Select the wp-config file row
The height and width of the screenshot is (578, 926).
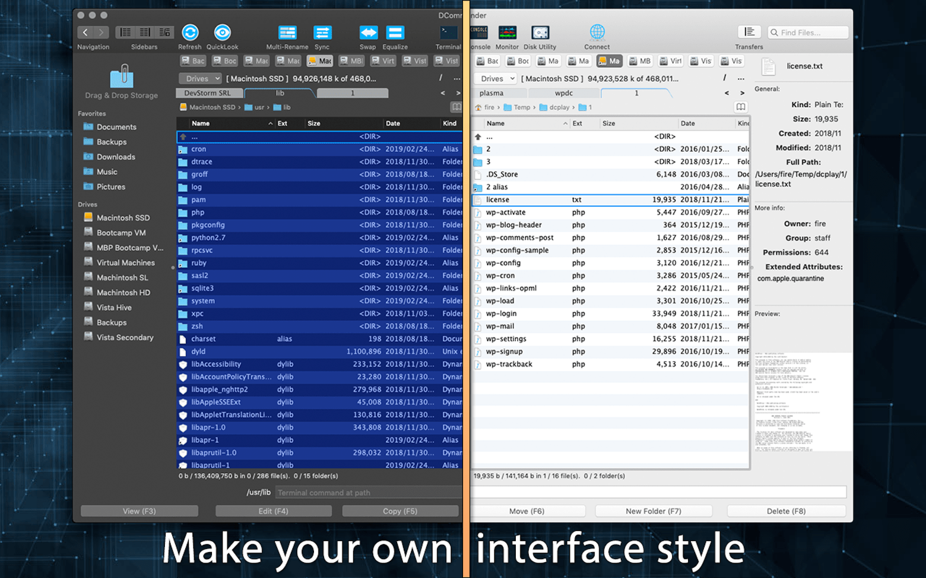click(x=503, y=263)
